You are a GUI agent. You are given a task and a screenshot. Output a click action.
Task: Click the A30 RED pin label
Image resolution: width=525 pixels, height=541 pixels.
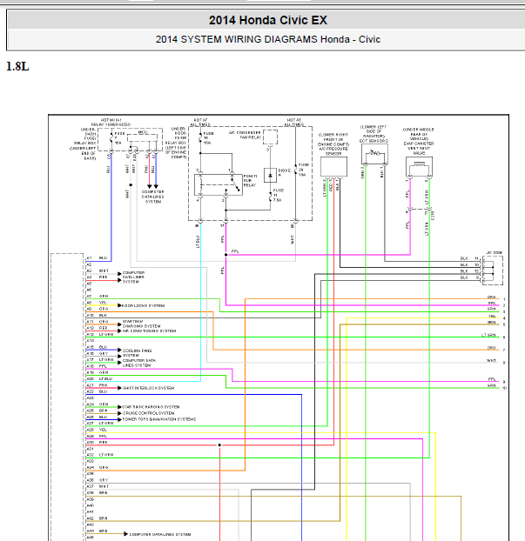tap(97, 442)
